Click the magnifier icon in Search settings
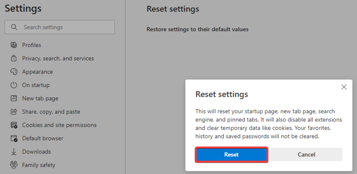Viewport: 357px width, 174px height. (14, 27)
